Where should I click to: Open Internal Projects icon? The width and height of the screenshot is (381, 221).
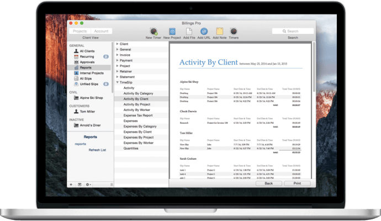[x=76, y=73]
